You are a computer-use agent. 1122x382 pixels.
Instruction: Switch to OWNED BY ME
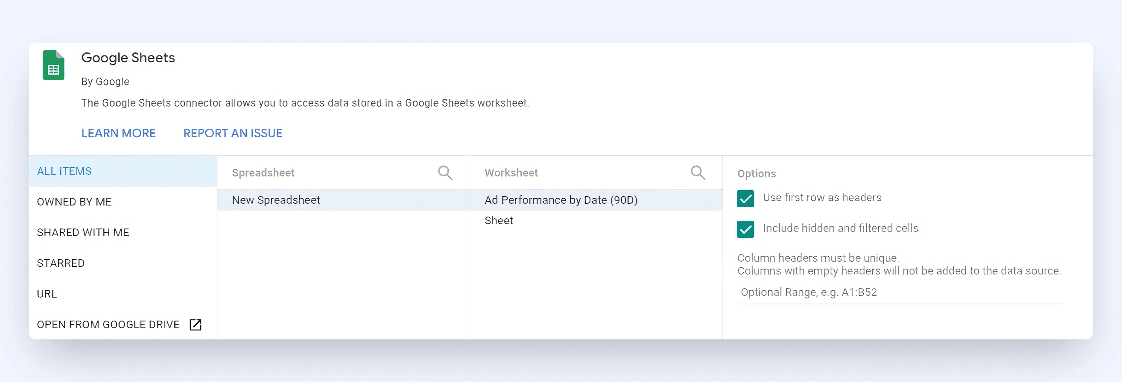coord(74,202)
